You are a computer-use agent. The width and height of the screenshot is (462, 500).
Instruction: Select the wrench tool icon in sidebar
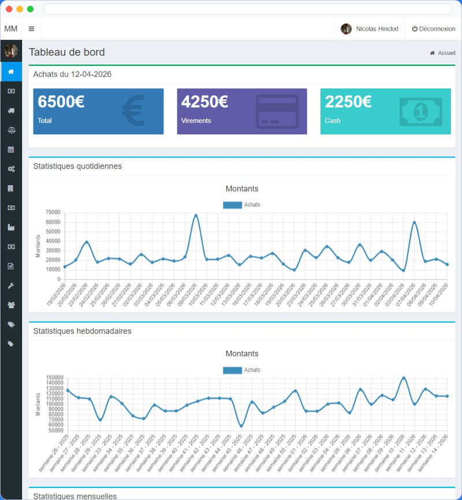(x=12, y=285)
